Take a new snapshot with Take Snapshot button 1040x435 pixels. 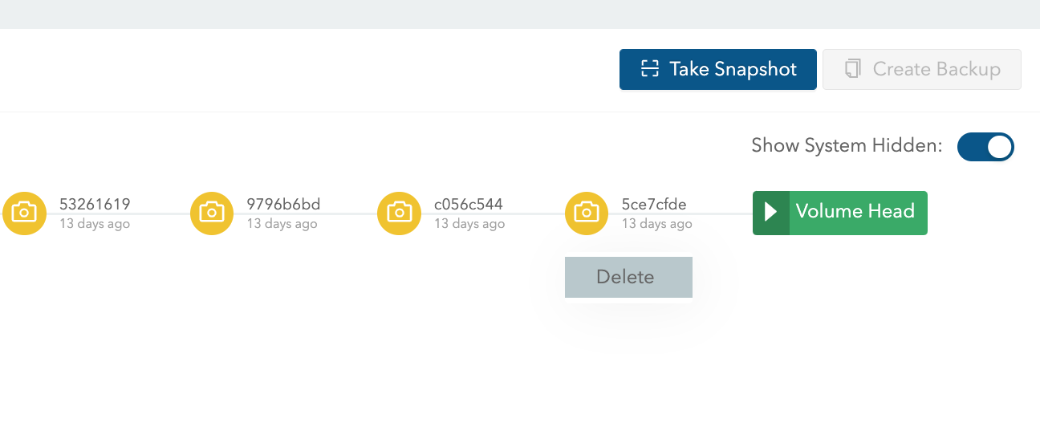coord(718,69)
